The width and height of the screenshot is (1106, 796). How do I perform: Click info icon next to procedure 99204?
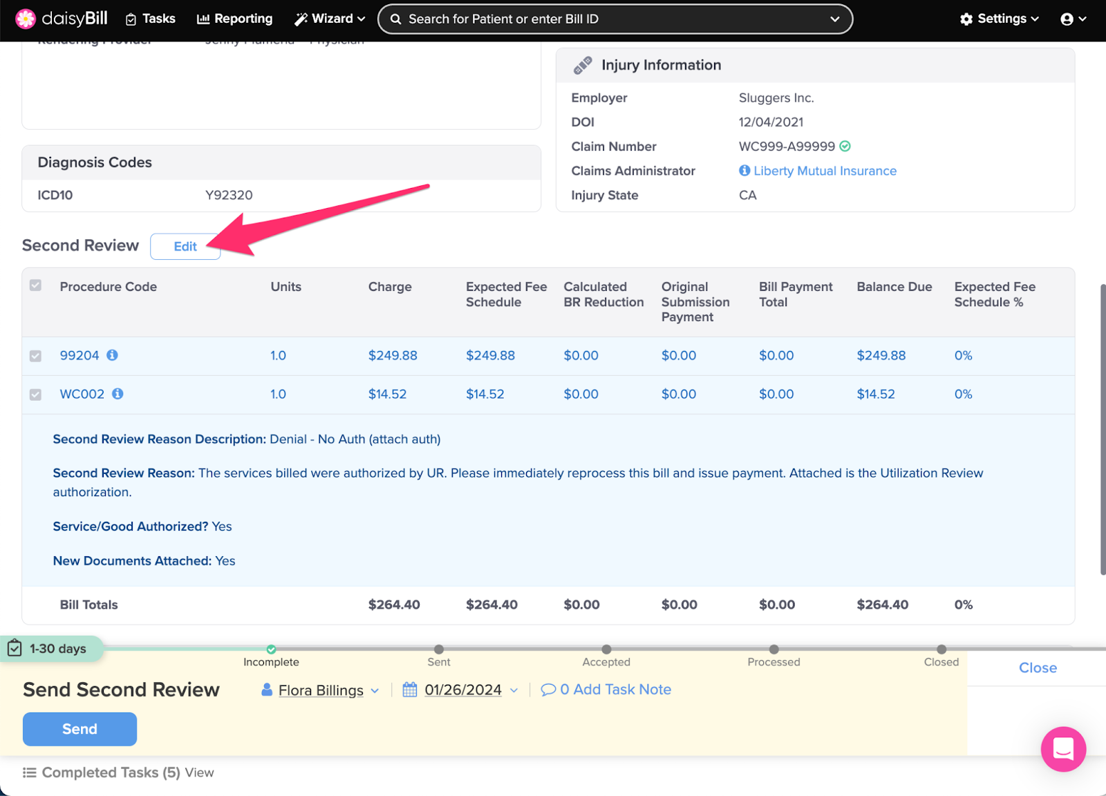click(112, 355)
